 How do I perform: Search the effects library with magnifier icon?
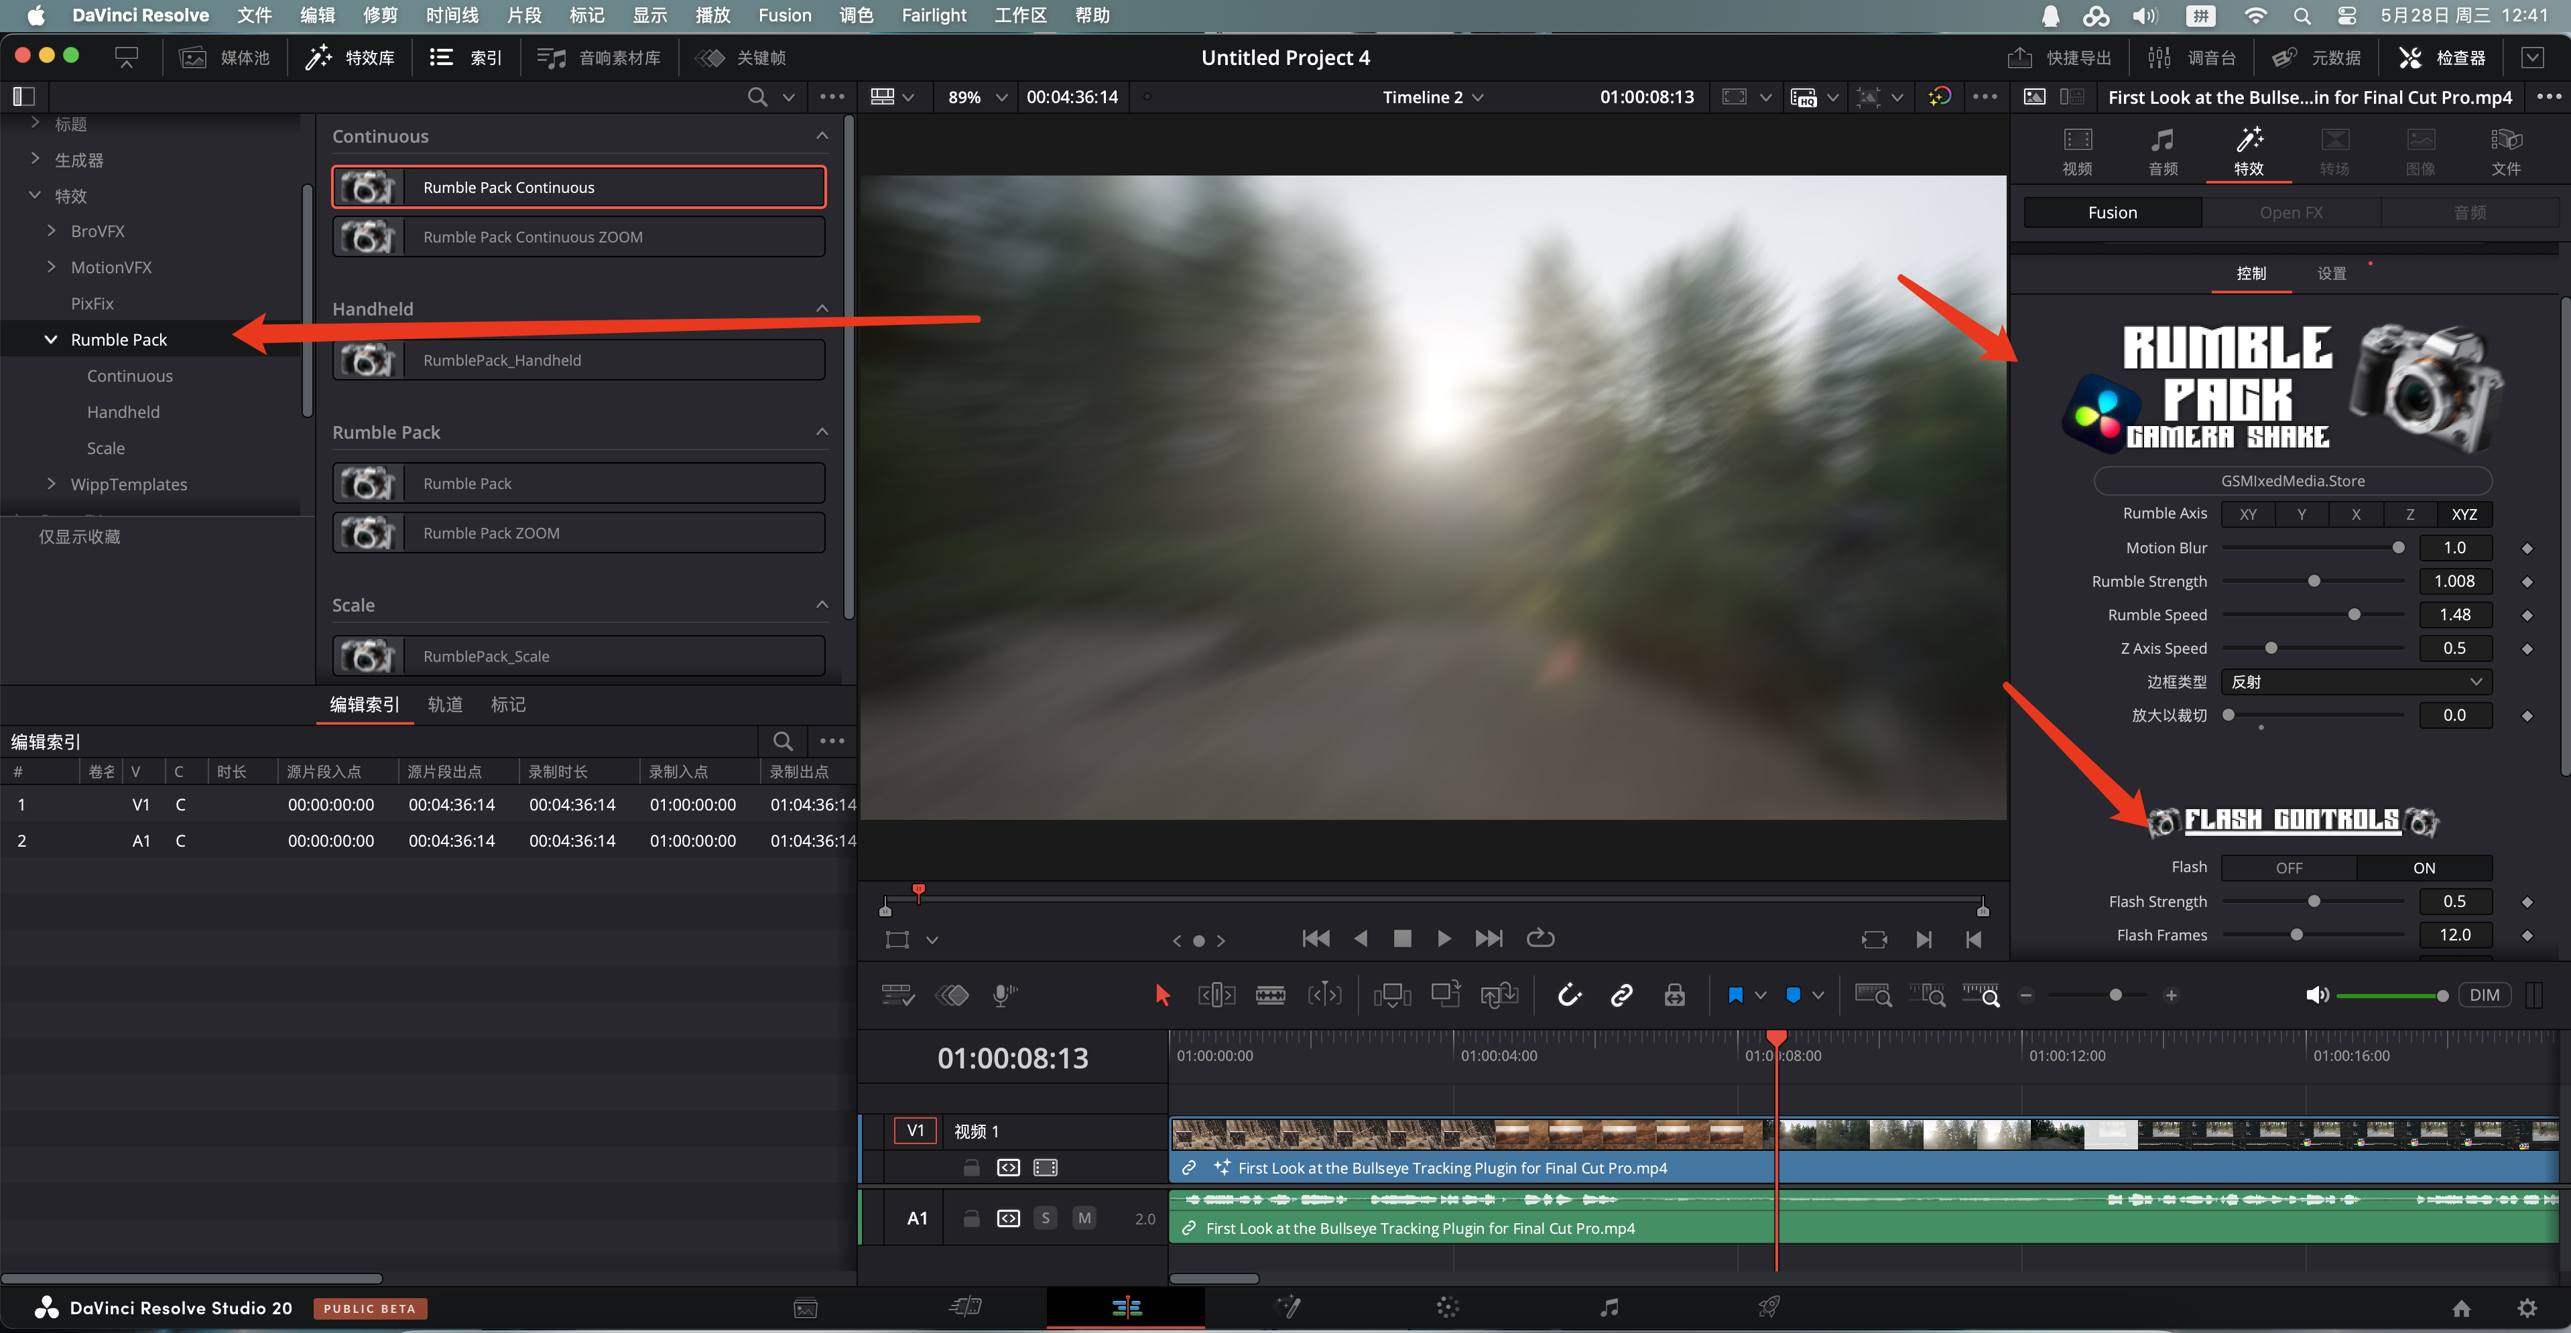tap(757, 96)
